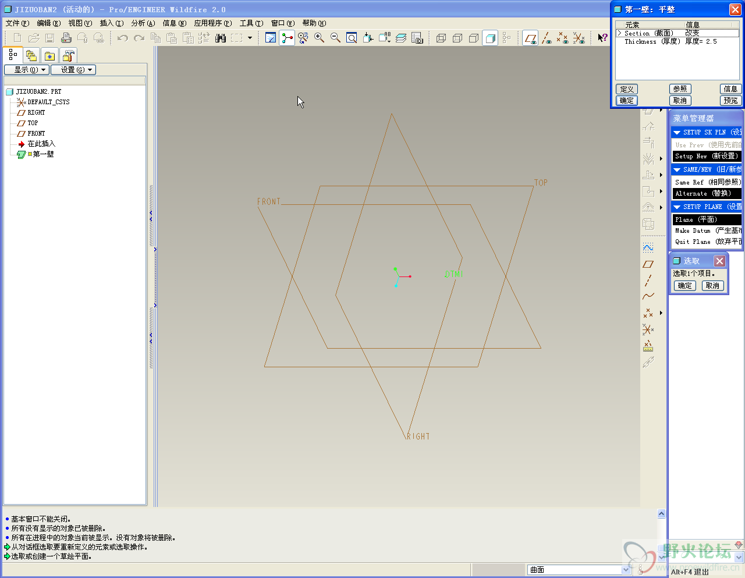Image resolution: width=745 pixels, height=578 pixels.
Task: Select Wireframe display style
Action: coord(441,38)
